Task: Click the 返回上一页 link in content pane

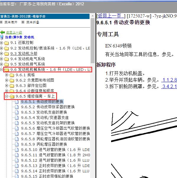Action: [111, 16]
